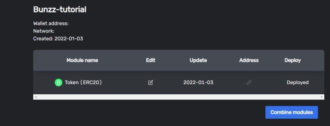Click the horizontal scrollbar track below the table

(179, 97)
